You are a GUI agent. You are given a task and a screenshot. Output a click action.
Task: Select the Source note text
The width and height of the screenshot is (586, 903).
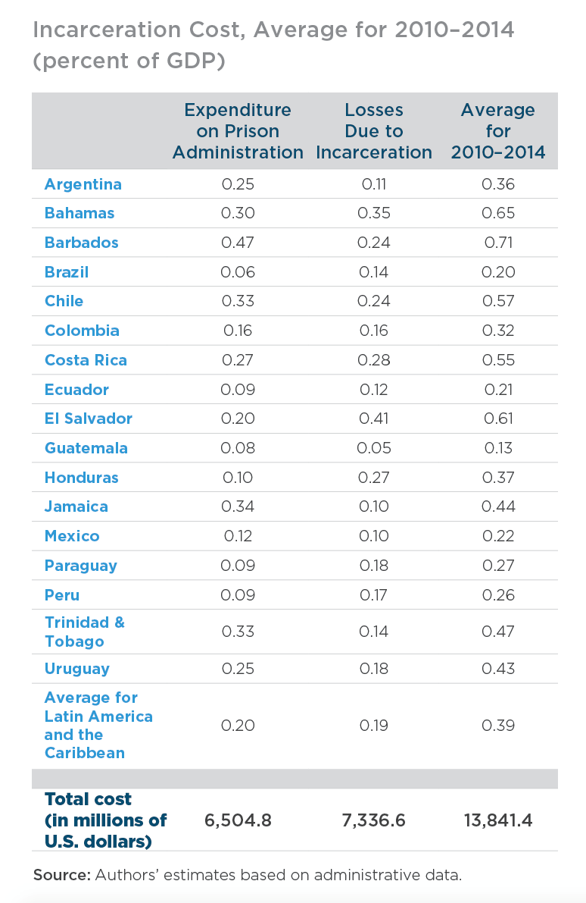pos(248,876)
